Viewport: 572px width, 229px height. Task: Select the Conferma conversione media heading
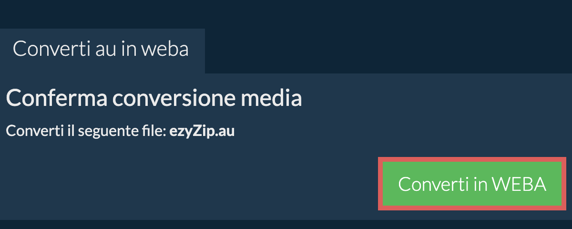pos(154,98)
